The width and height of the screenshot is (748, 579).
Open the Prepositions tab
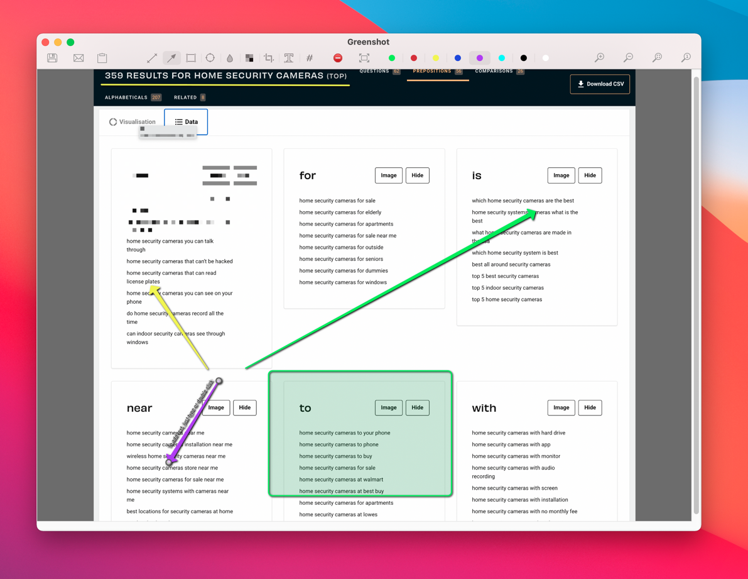click(438, 72)
